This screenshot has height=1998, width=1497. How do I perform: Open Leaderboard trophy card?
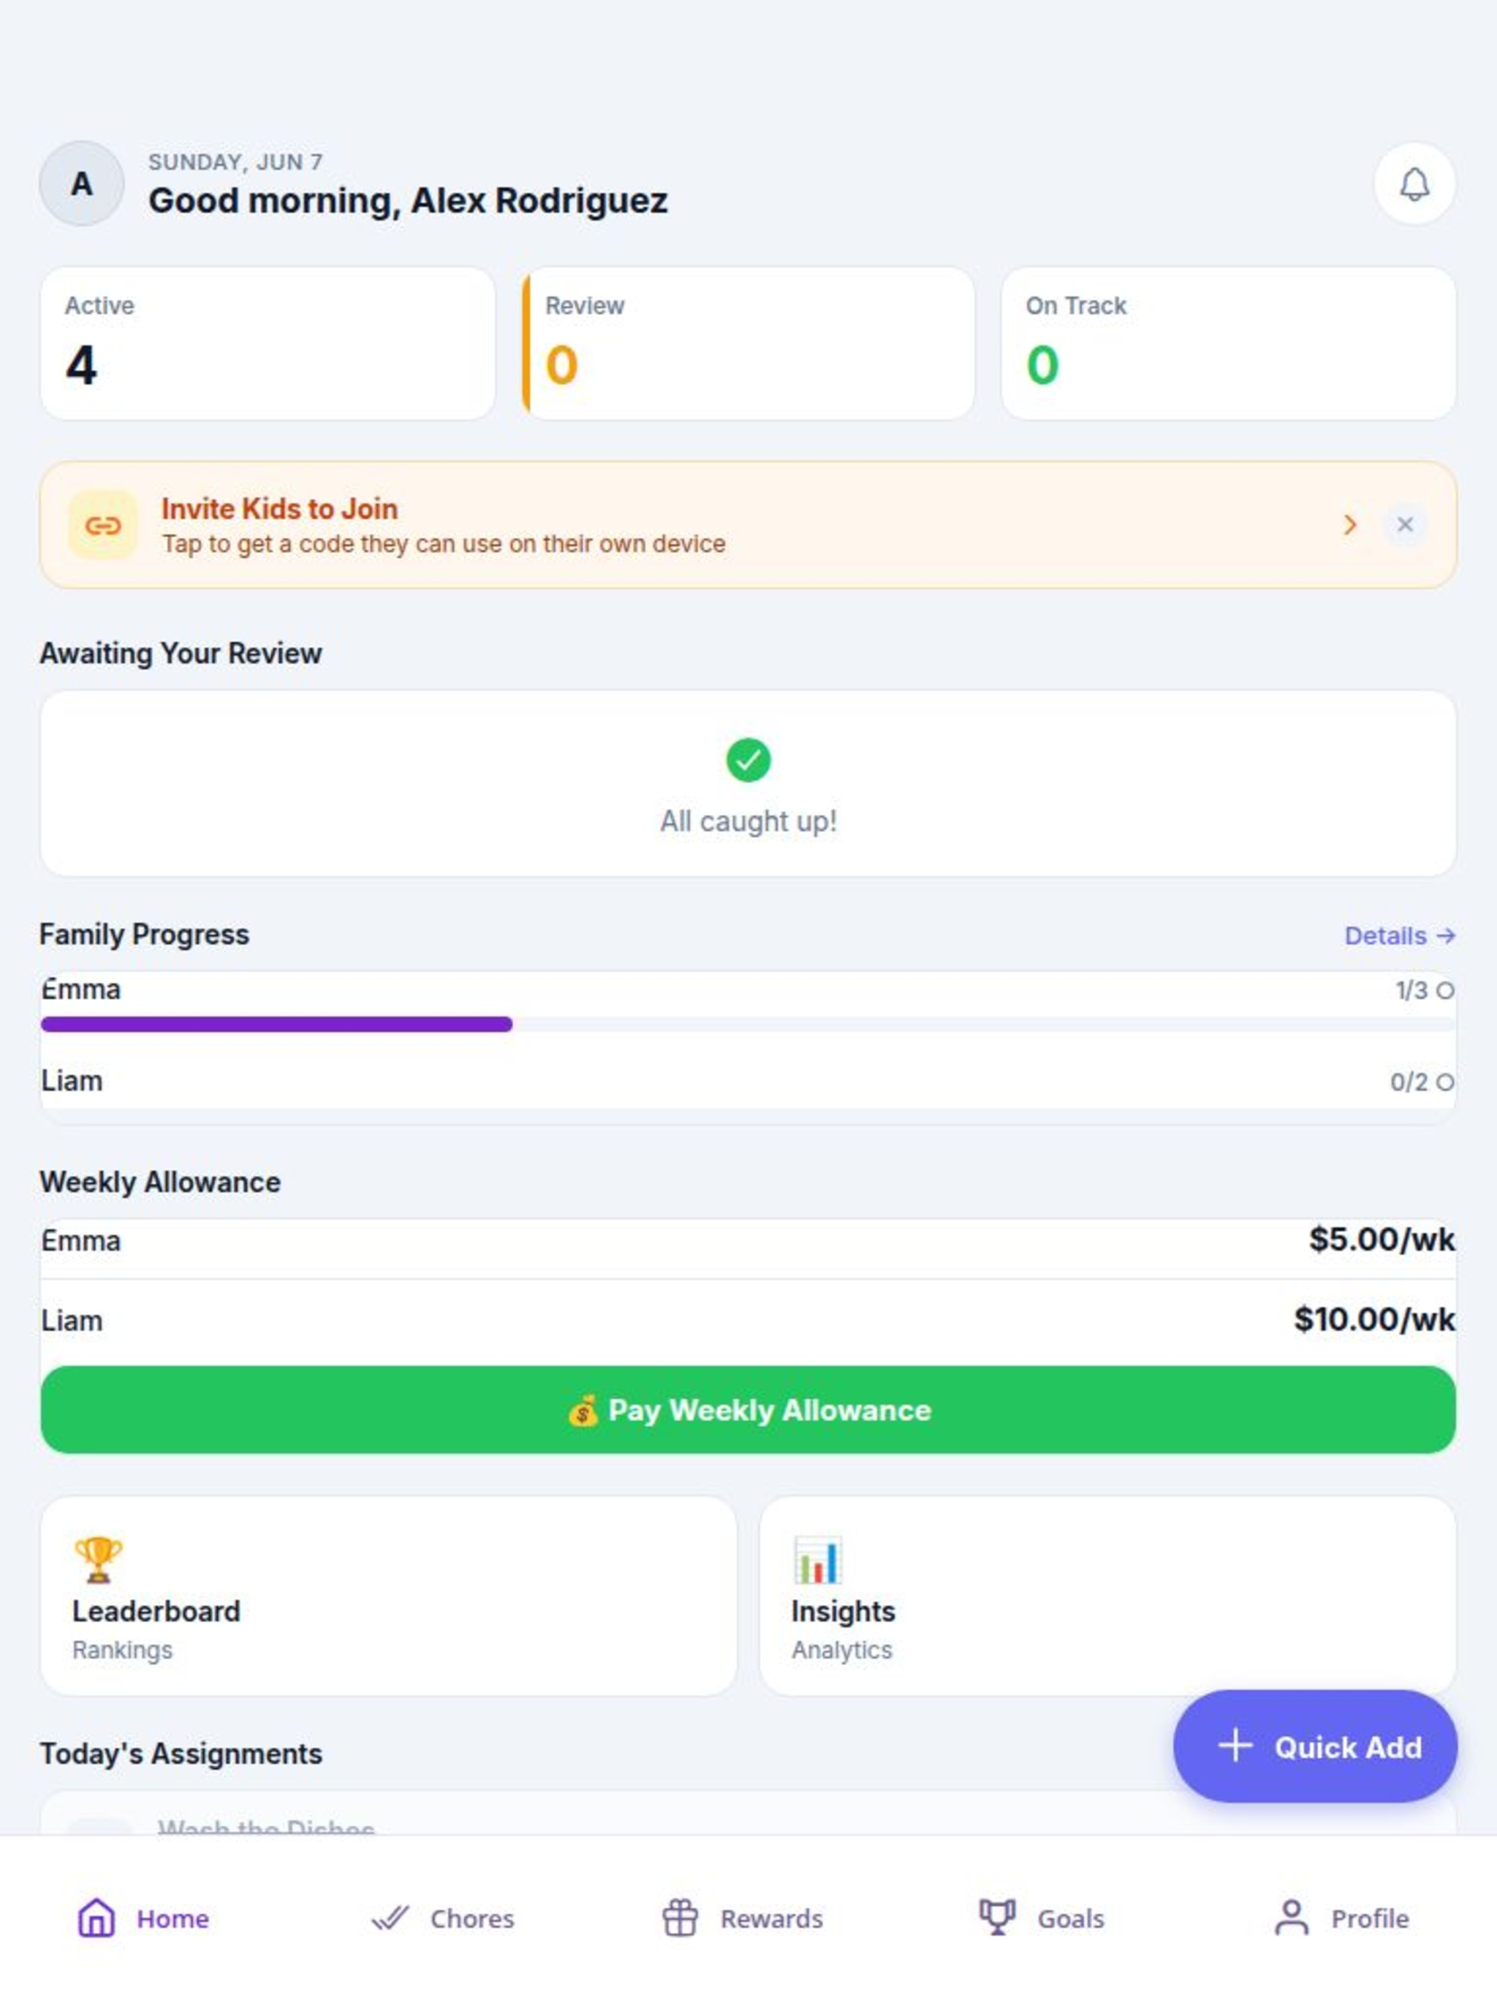[388, 1596]
